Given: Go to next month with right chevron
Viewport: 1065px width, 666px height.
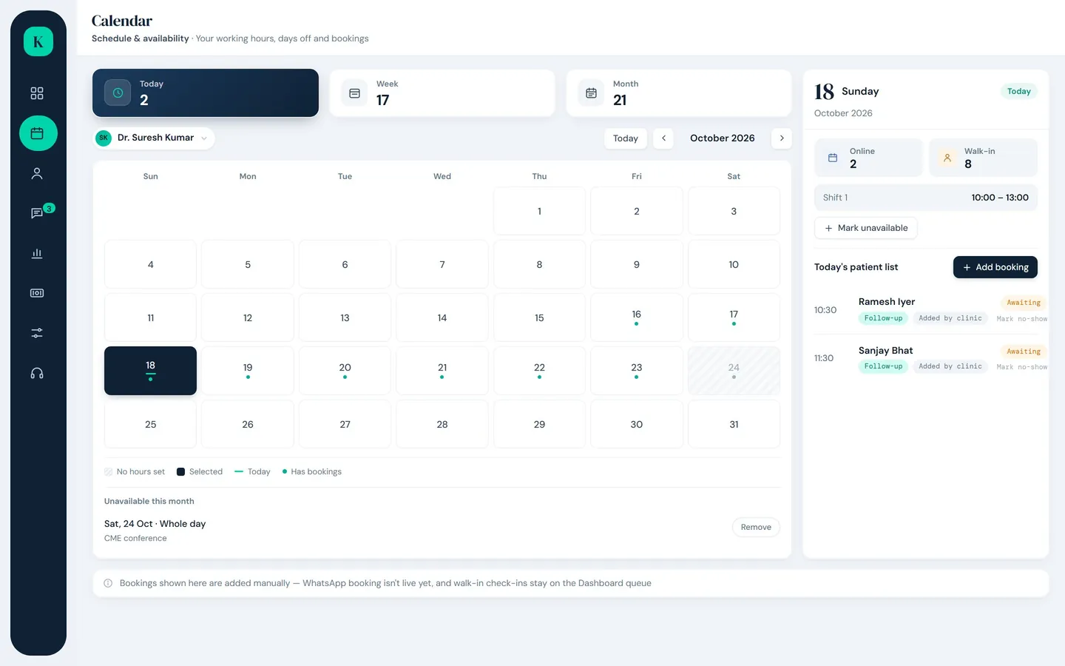Looking at the screenshot, I should point(782,138).
